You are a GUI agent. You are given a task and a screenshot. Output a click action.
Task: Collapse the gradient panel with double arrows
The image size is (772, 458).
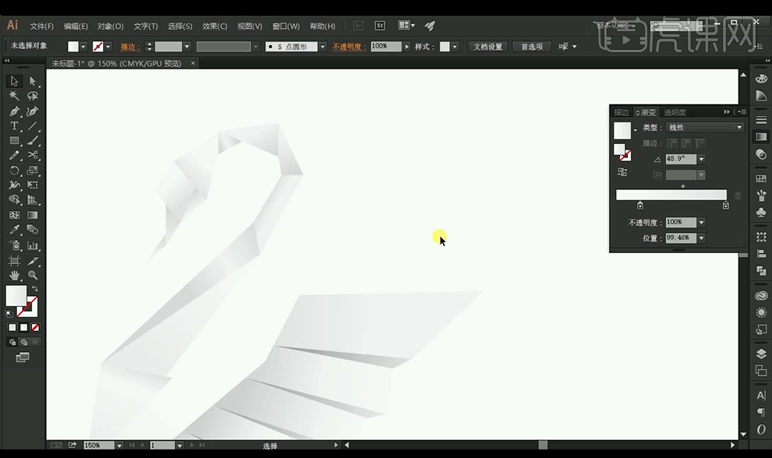(727, 112)
